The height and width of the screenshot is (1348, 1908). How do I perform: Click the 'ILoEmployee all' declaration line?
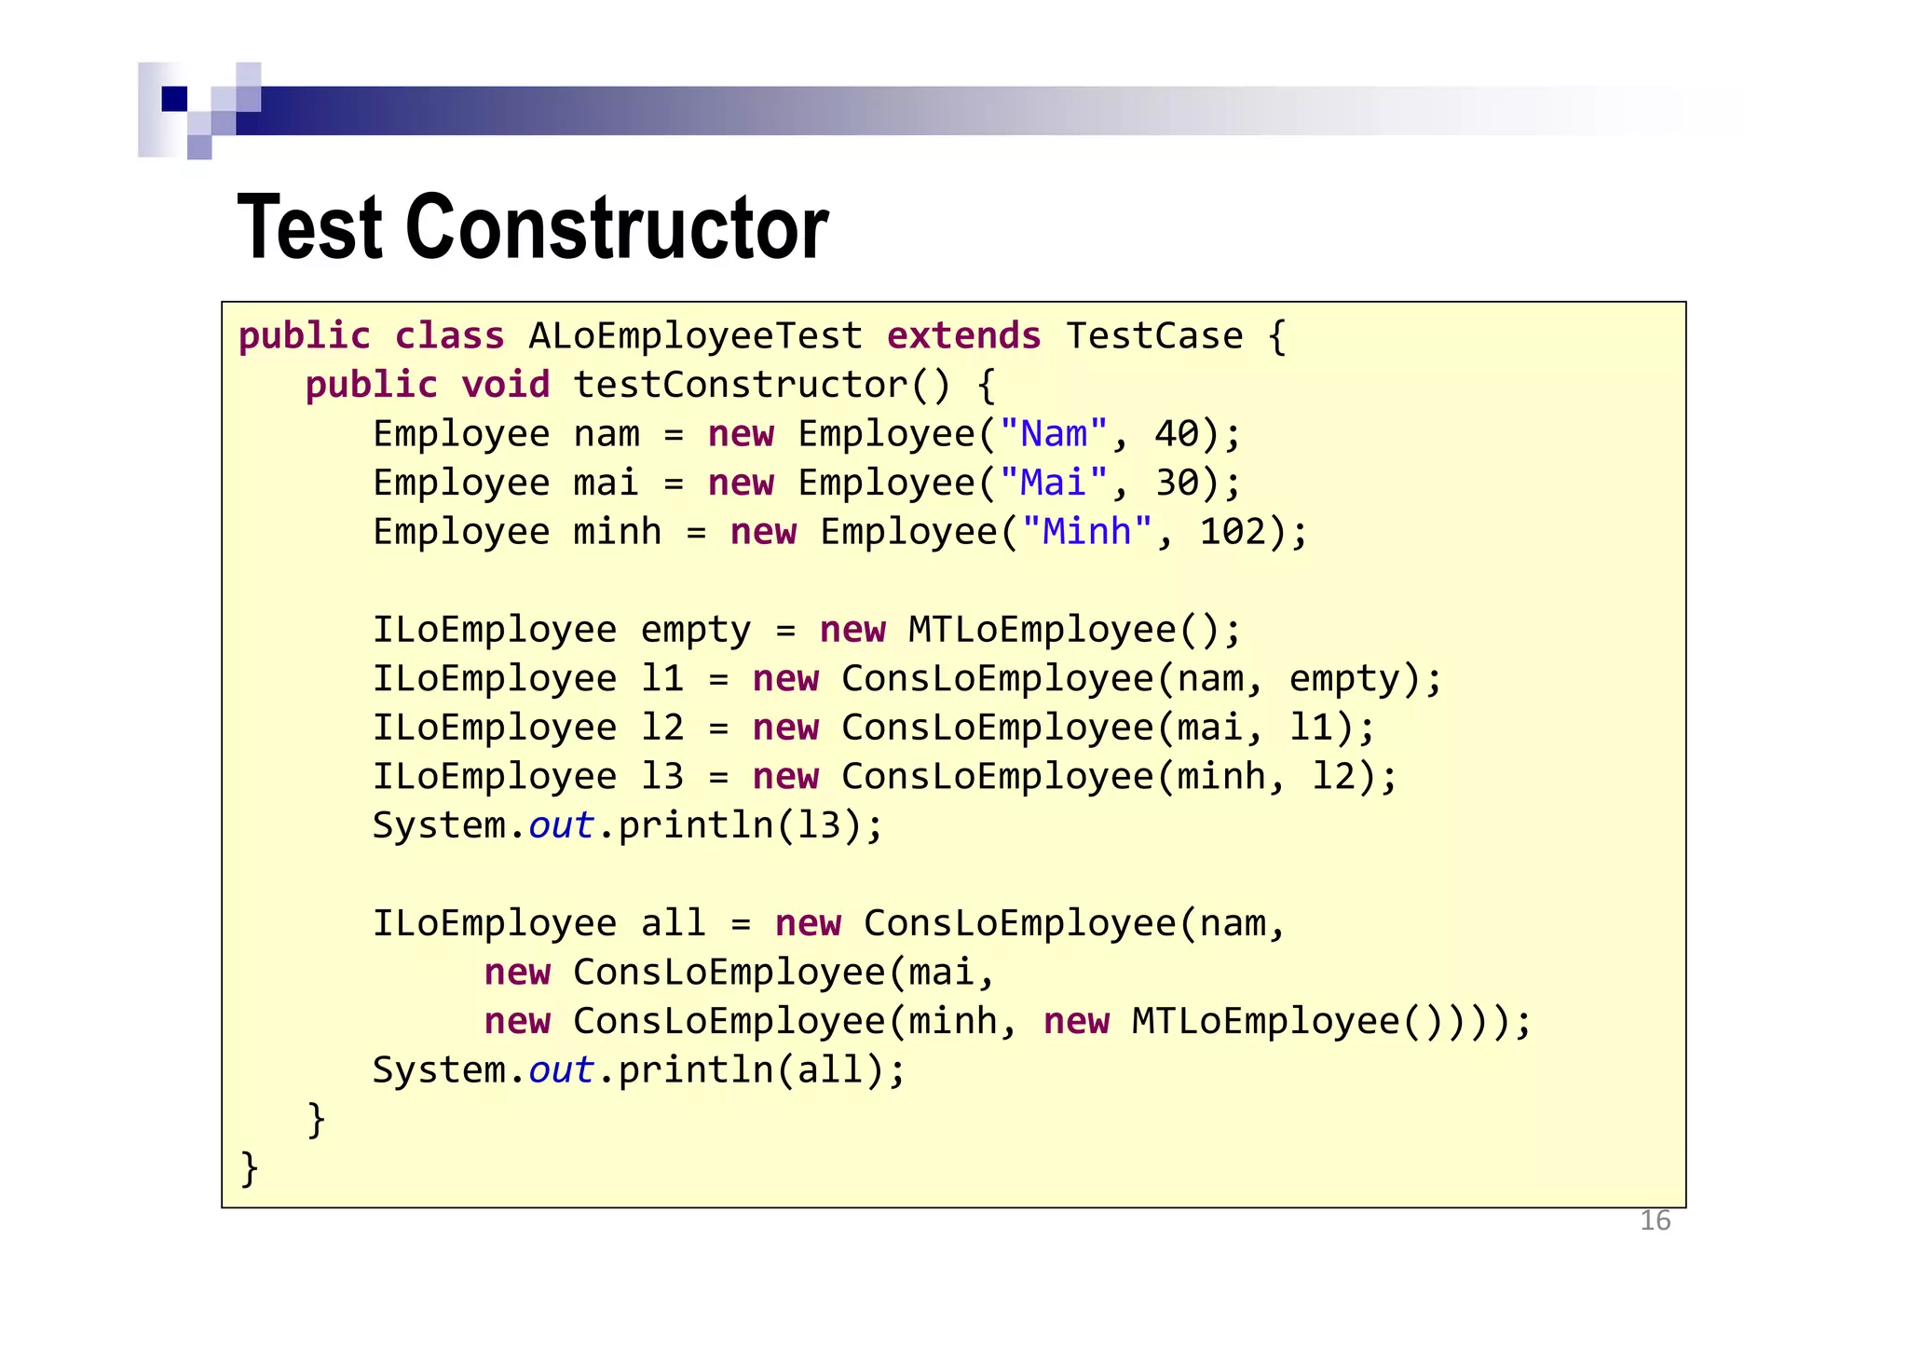[829, 923]
